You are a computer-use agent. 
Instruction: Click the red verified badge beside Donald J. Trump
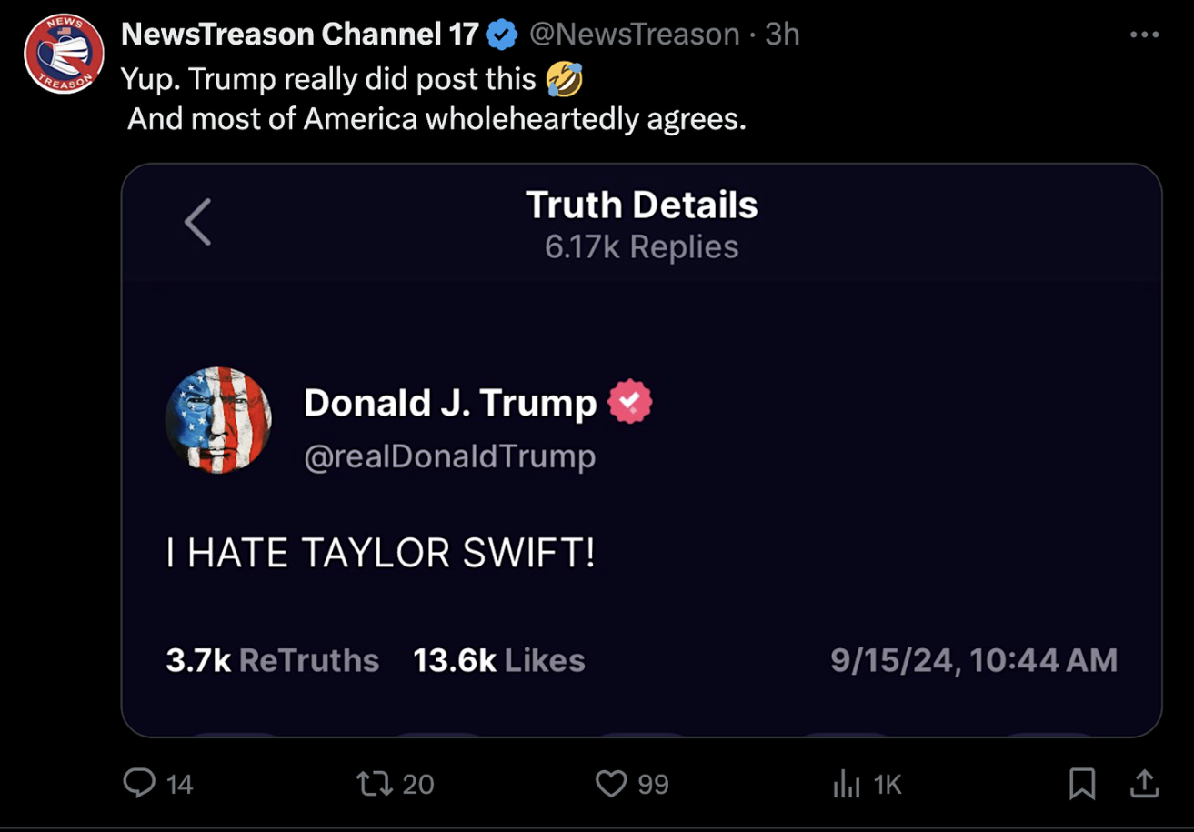click(630, 403)
